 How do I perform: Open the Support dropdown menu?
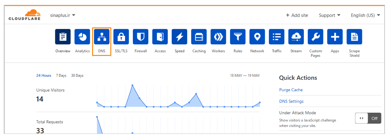tap(329, 15)
